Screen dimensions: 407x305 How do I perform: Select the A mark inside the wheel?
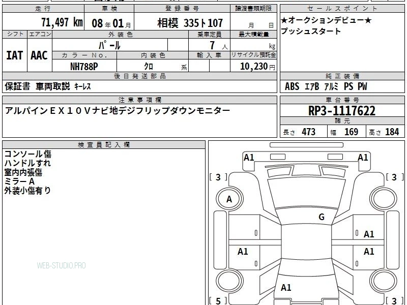pos(229,199)
